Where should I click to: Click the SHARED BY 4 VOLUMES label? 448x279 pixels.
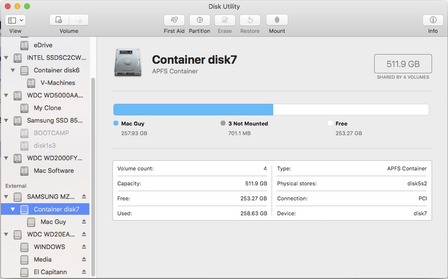tap(403, 77)
